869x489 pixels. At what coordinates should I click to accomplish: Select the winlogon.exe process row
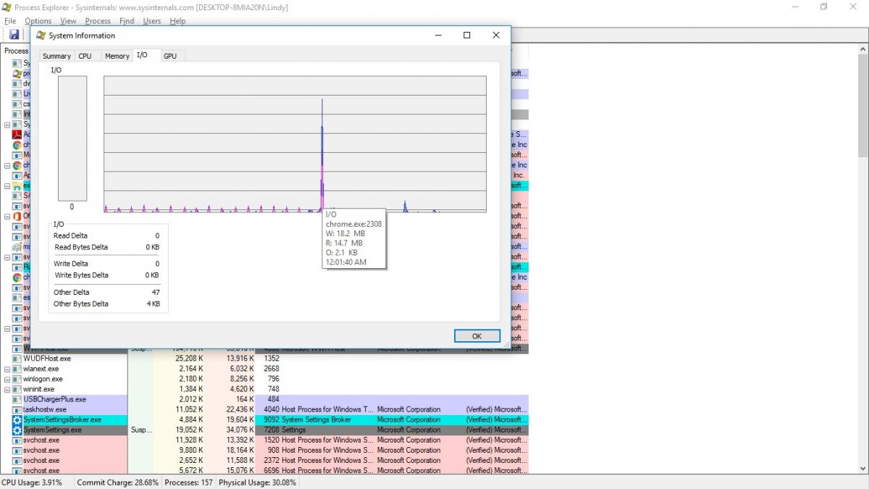(264, 379)
